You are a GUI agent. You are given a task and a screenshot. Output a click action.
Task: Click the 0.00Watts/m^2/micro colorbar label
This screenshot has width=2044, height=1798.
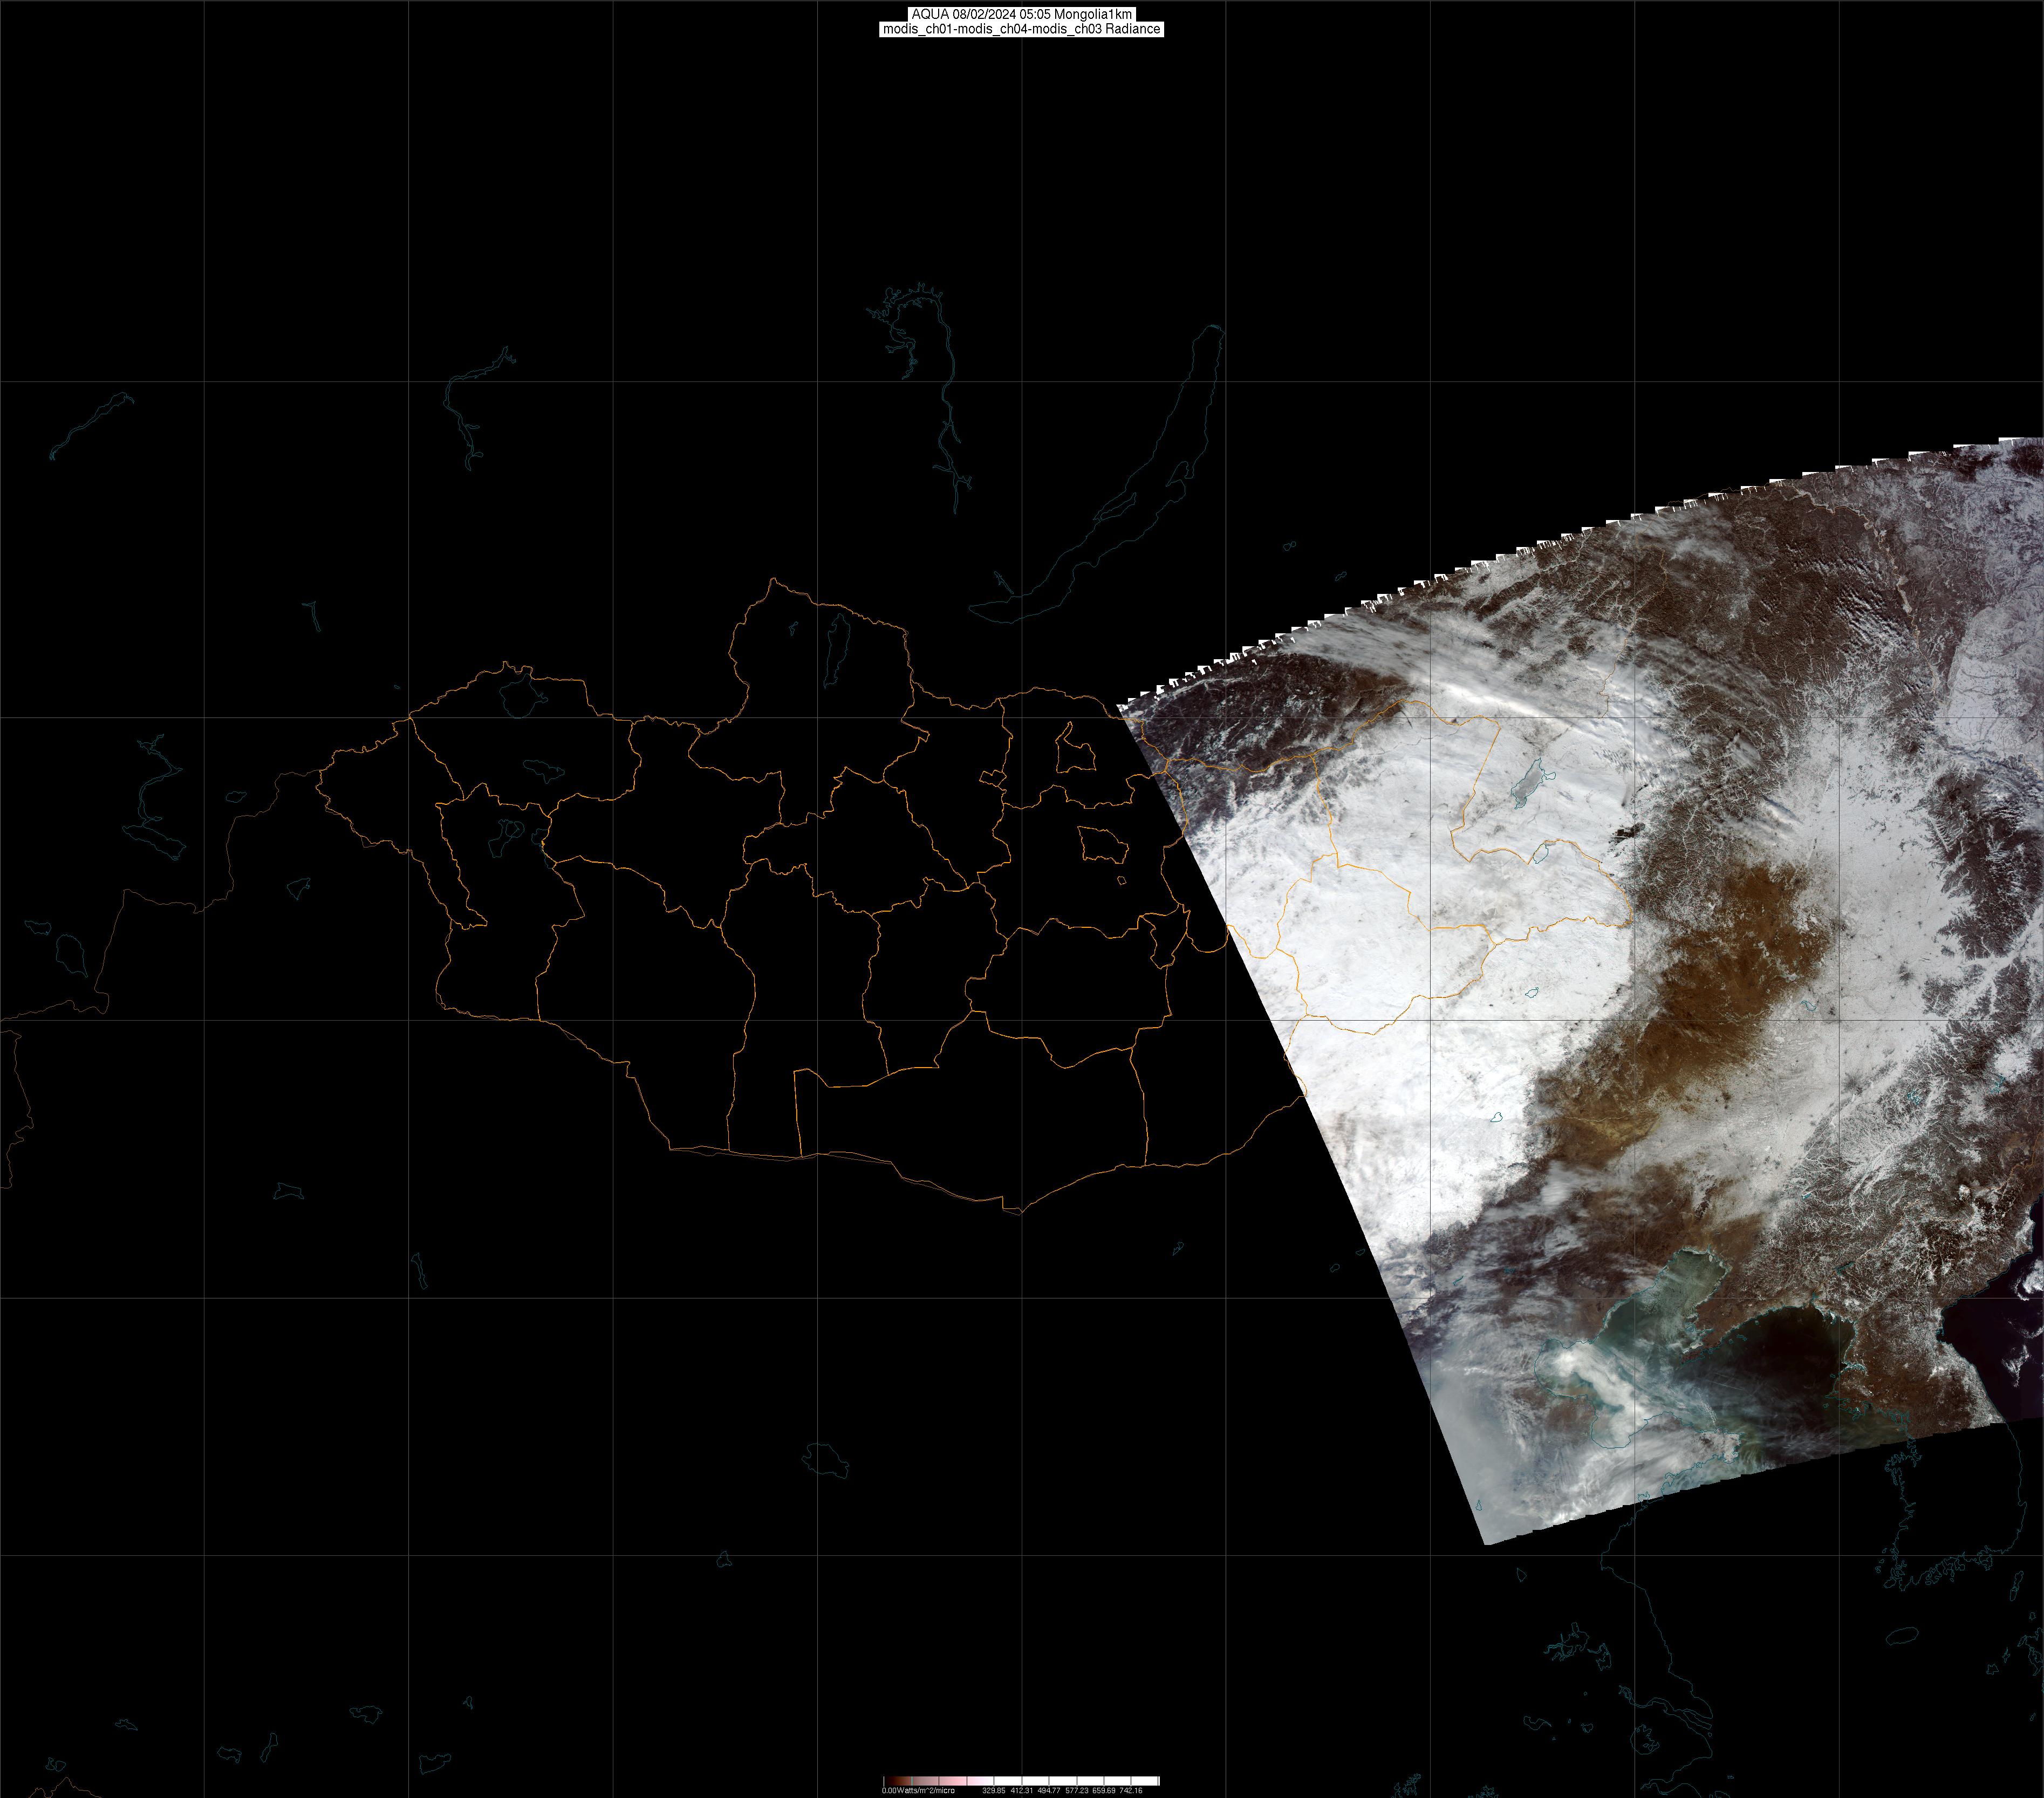(x=918, y=1790)
